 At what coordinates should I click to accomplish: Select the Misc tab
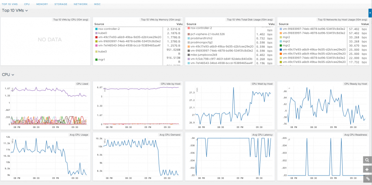pyautogui.click(x=97, y=4)
